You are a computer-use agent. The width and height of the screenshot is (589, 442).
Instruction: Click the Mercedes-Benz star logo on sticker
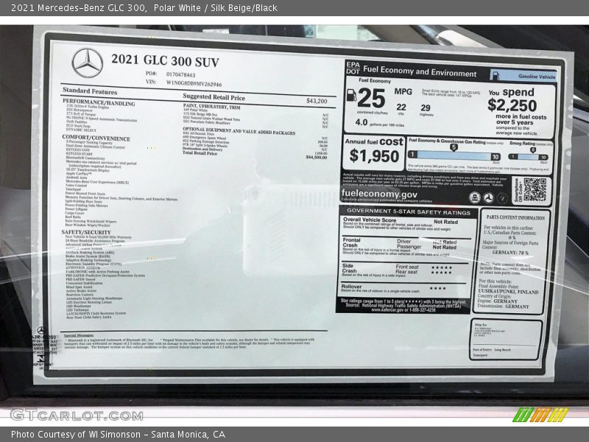87,63
